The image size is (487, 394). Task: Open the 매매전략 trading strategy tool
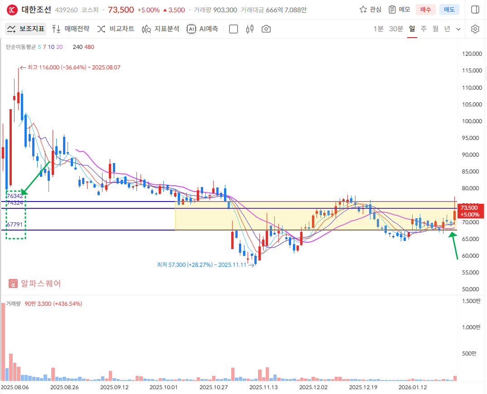click(x=70, y=29)
